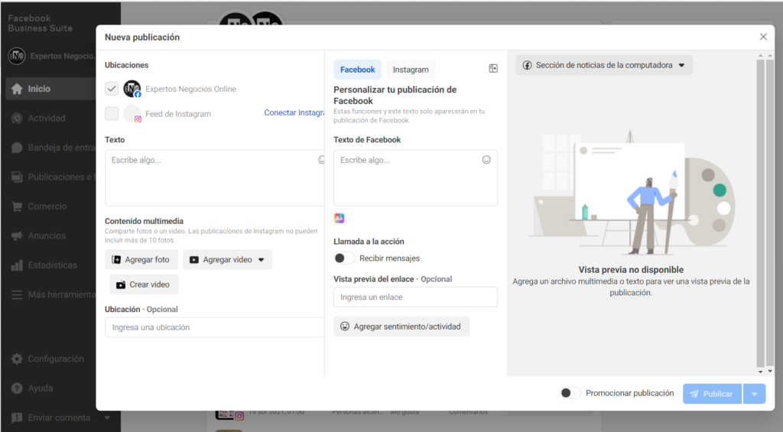
Task: Check the Feed de Instagram checkbox
Action: [112, 113]
